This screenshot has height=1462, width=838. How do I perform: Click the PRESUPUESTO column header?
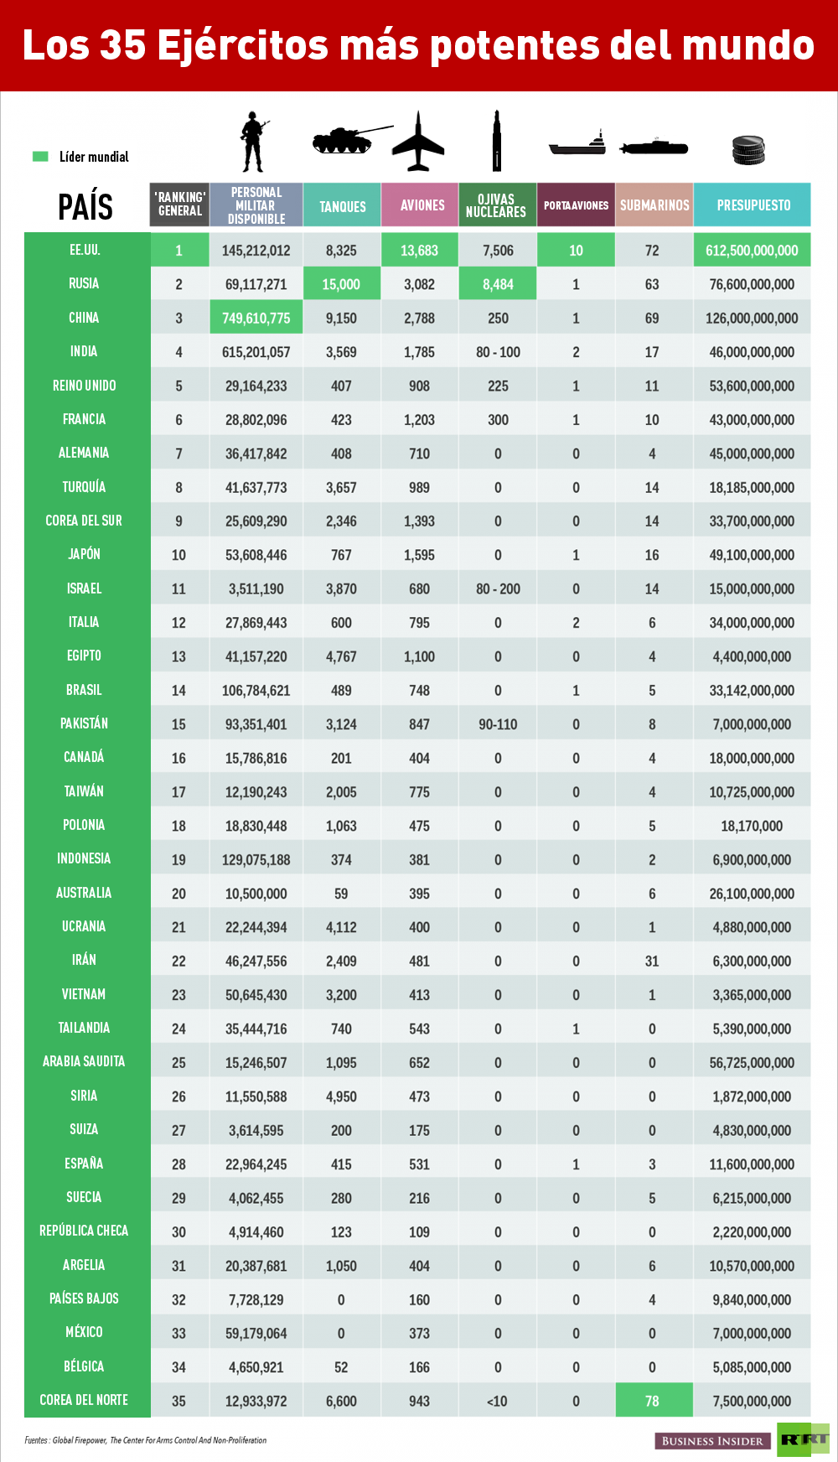(x=753, y=205)
